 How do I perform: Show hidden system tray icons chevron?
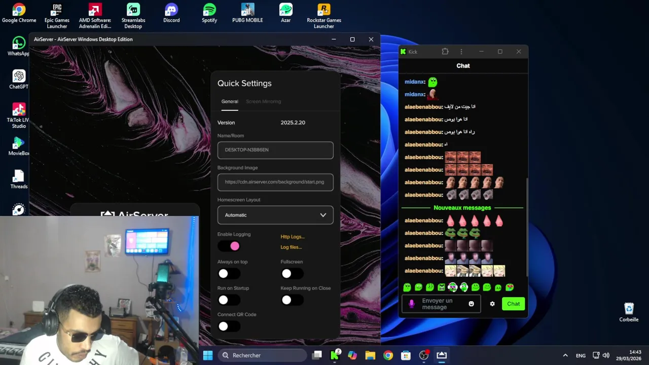(x=565, y=355)
